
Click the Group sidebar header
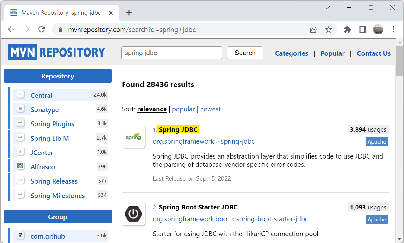(58, 217)
